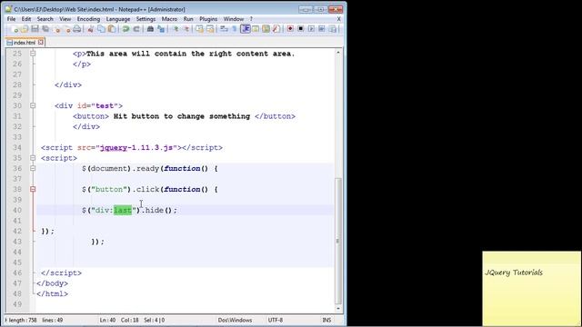The width and height of the screenshot is (582, 327).
Task: Click the Redo arrow icon
Action: (136, 29)
